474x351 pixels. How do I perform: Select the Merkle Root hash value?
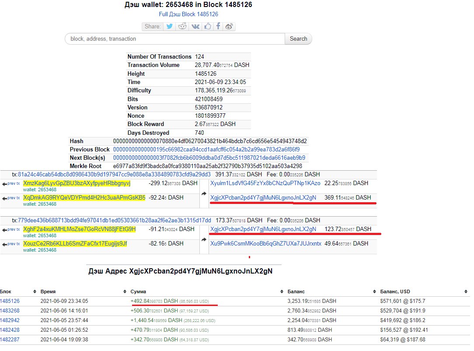coord(207,166)
